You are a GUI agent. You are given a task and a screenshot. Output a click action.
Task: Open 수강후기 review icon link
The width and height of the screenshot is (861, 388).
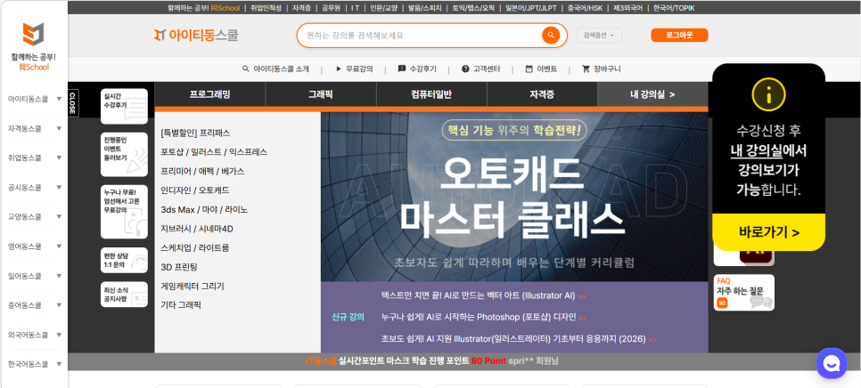(x=417, y=69)
